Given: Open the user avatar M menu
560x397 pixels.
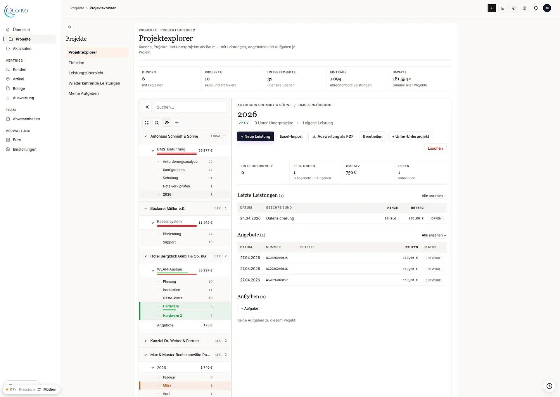Looking at the screenshot, I should coord(547,8).
